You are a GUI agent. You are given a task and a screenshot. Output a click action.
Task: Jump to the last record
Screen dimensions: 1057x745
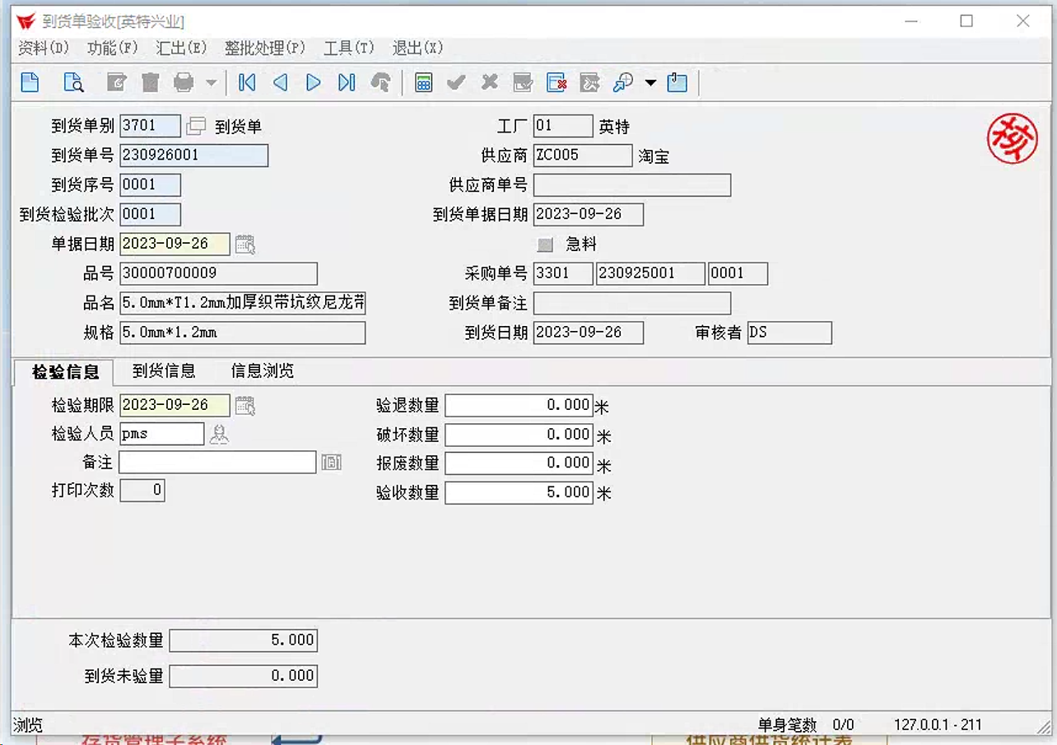pyautogui.click(x=347, y=82)
